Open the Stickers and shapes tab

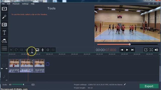[x=4, y=40]
